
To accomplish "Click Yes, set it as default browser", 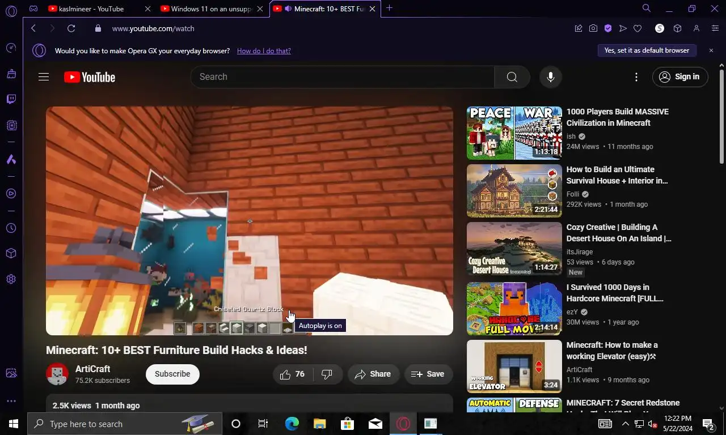I will click(647, 50).
